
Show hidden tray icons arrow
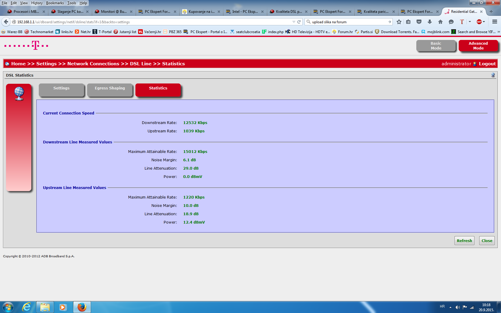[x=450, y=307]
